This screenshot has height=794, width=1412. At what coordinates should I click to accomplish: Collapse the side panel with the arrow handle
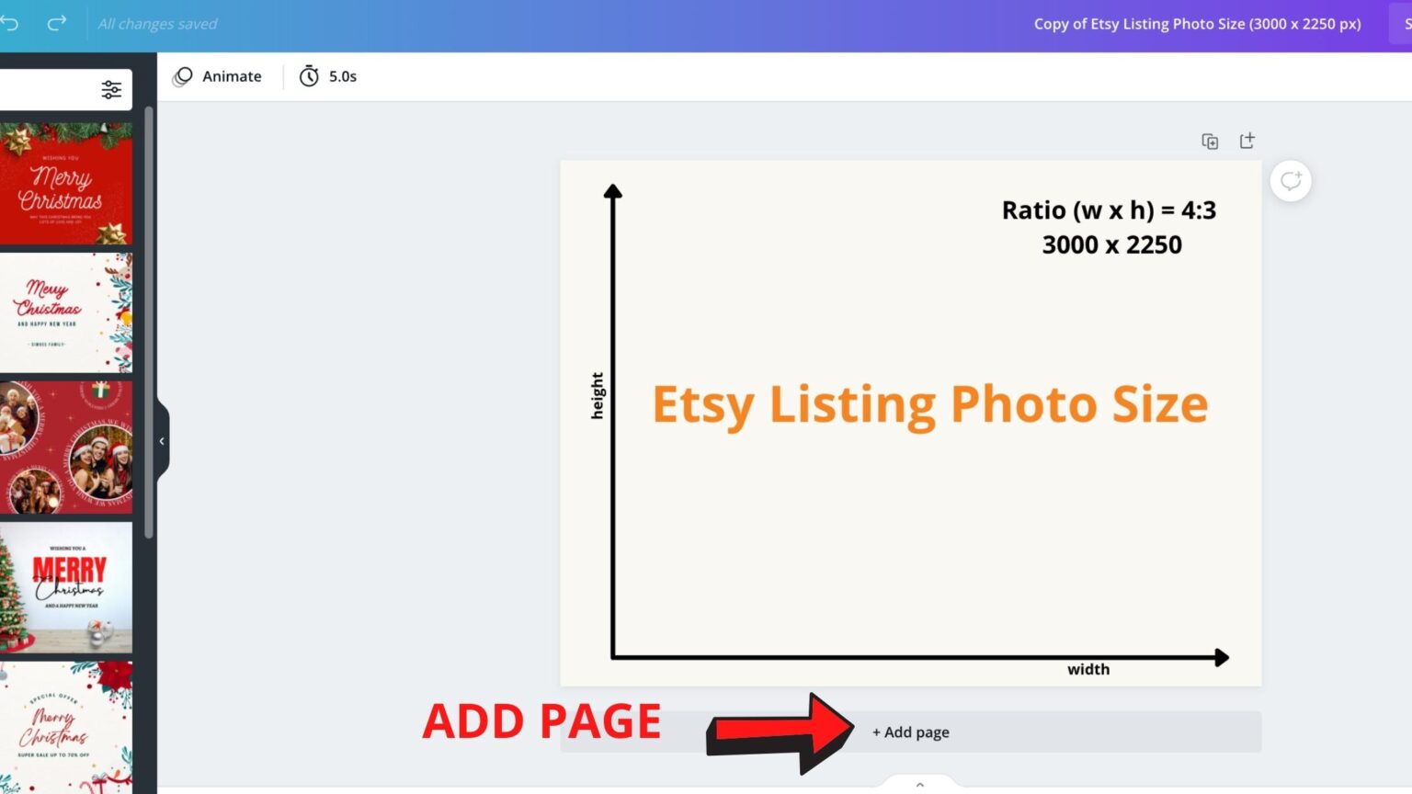click(x=162, y=441)
